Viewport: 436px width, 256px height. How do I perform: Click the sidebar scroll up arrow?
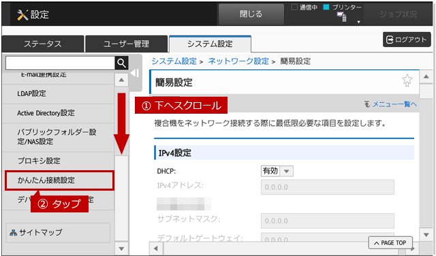coord(121,80)
